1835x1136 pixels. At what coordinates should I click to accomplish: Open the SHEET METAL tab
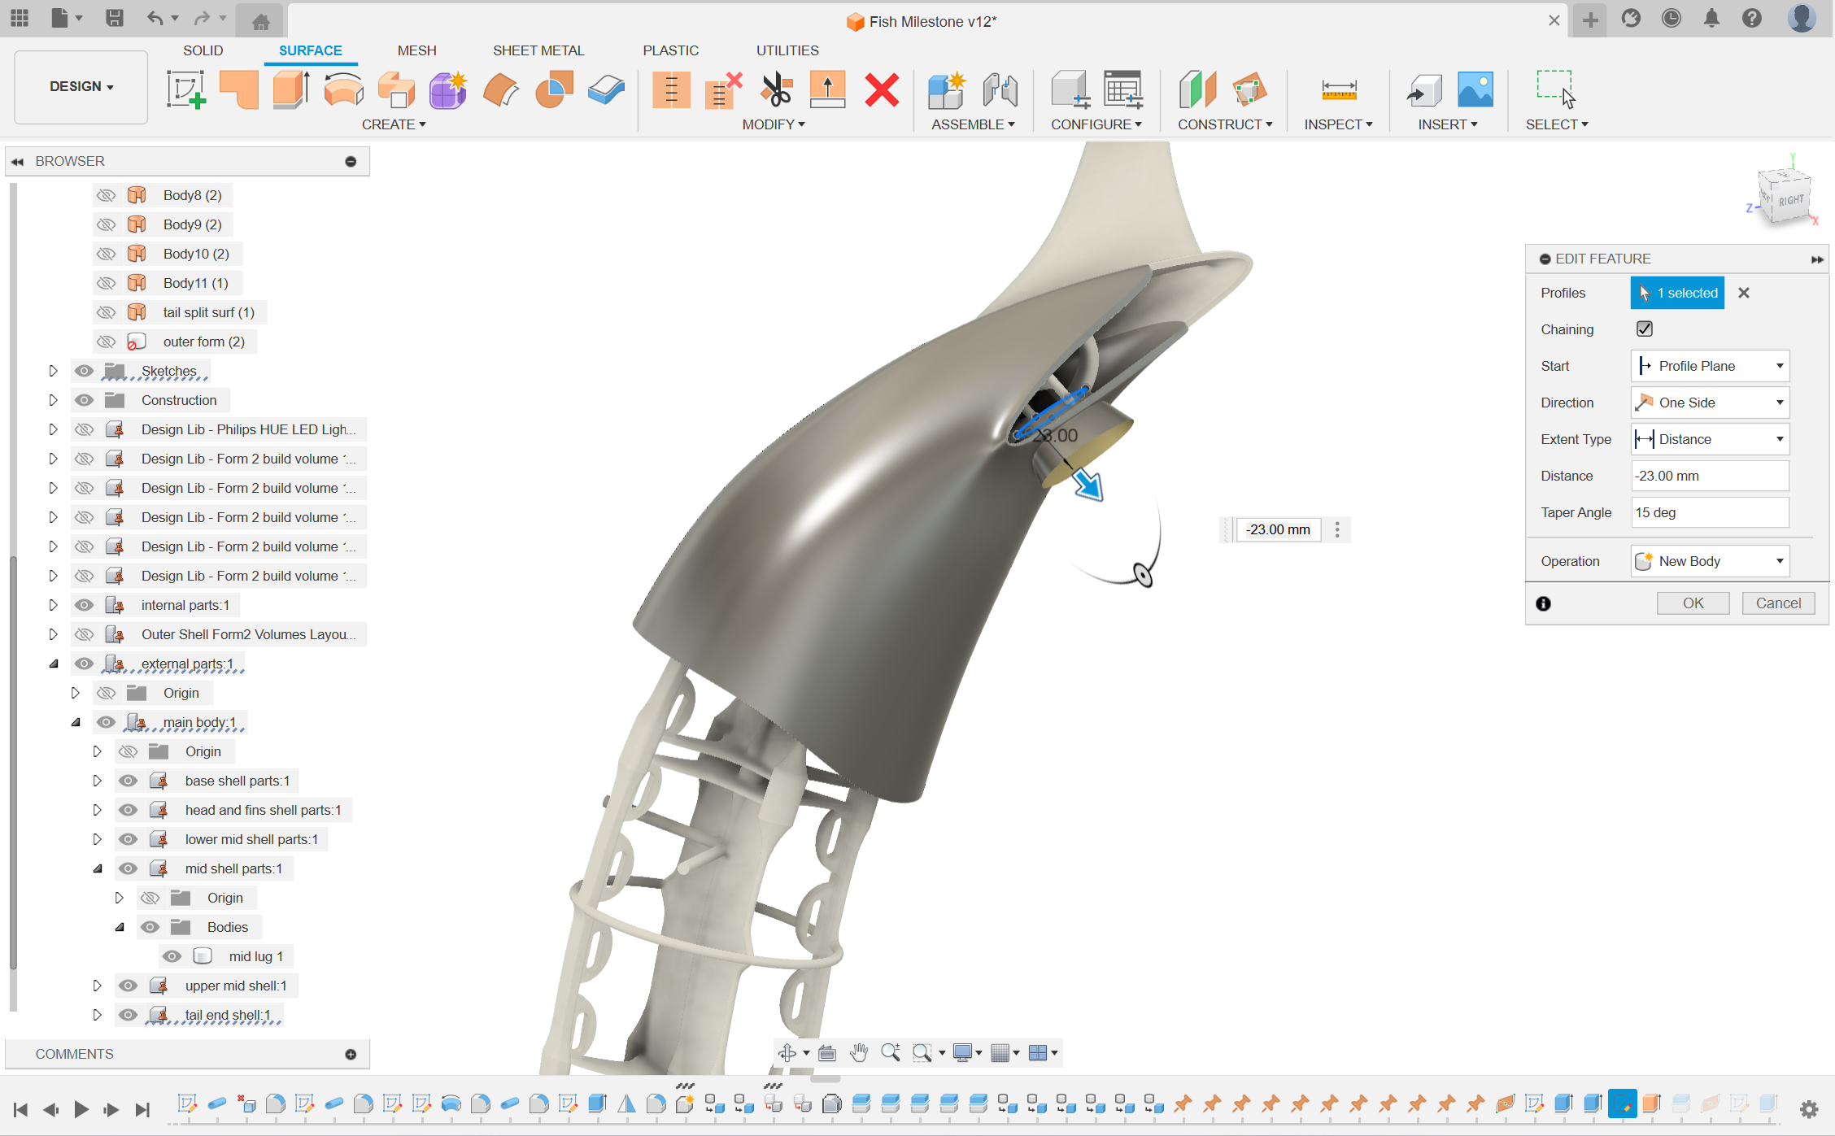tap(538, 50)
